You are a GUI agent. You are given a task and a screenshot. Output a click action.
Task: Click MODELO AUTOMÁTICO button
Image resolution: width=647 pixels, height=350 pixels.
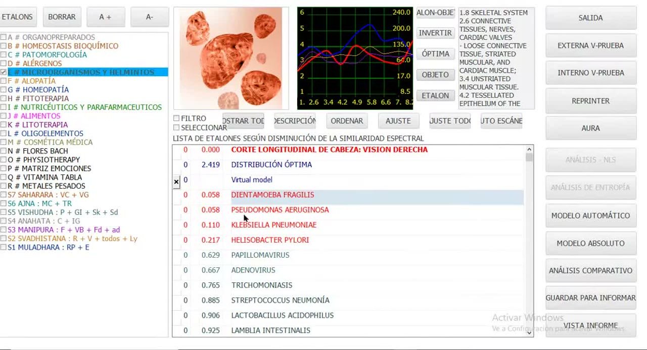(590, 215)
